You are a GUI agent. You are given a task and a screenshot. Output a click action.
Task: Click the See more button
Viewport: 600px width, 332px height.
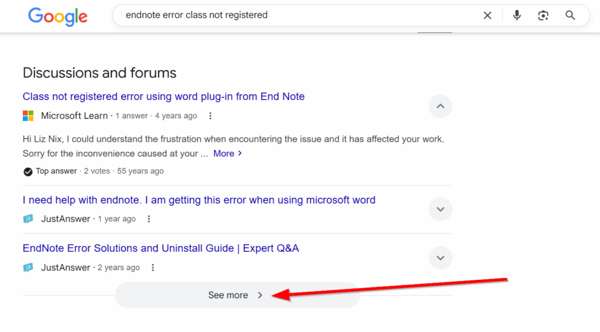237,295
